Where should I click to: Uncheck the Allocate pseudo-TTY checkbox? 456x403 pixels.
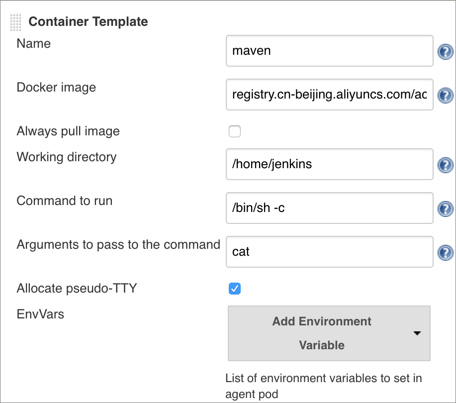234,289
